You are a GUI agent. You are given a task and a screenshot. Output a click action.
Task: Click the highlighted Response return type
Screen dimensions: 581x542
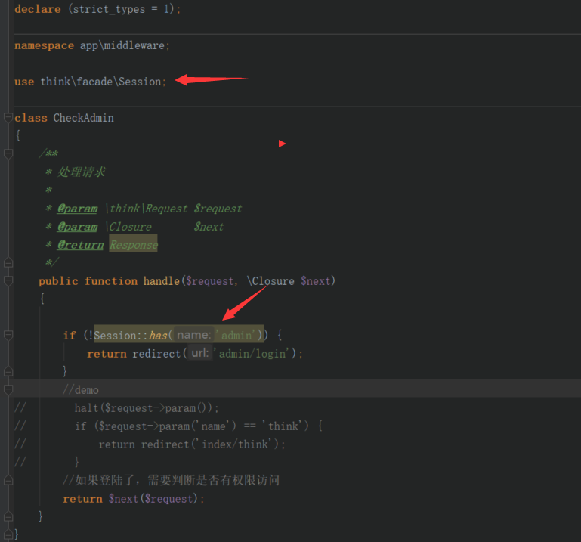(134, 245)
